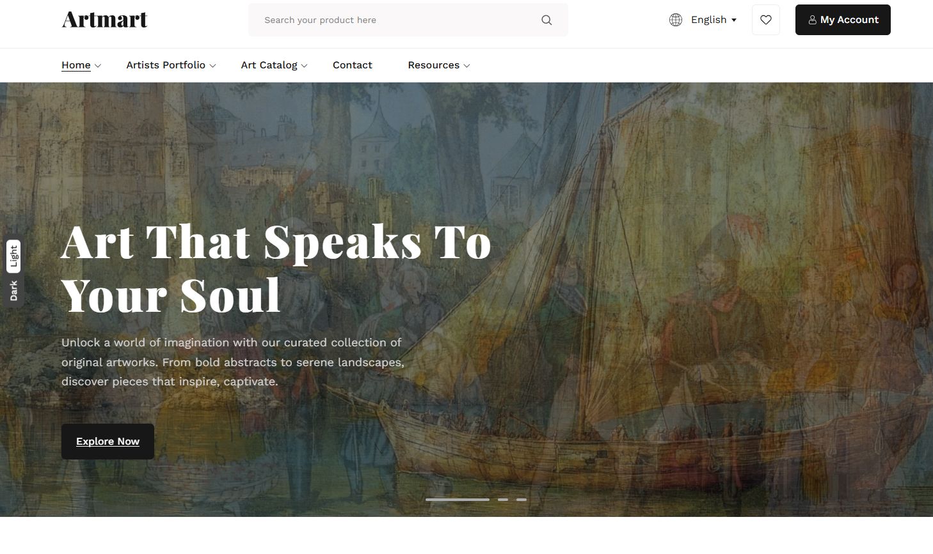Screen dimensions: 933x554
Task: Switch to Light theme mode
Action: (x=13, y=257)
